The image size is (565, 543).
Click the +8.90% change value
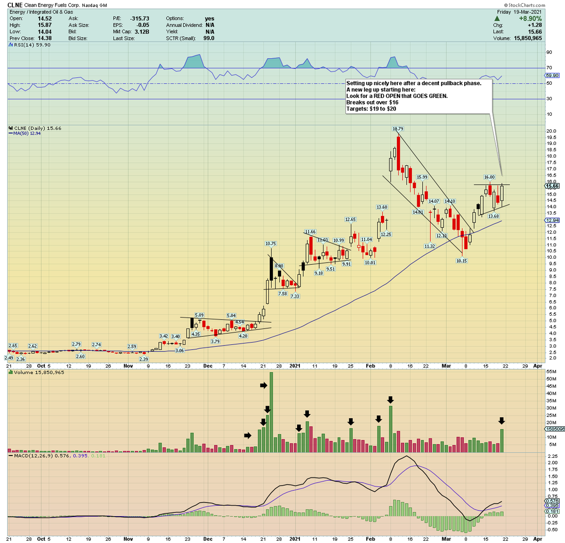(531, 18)
